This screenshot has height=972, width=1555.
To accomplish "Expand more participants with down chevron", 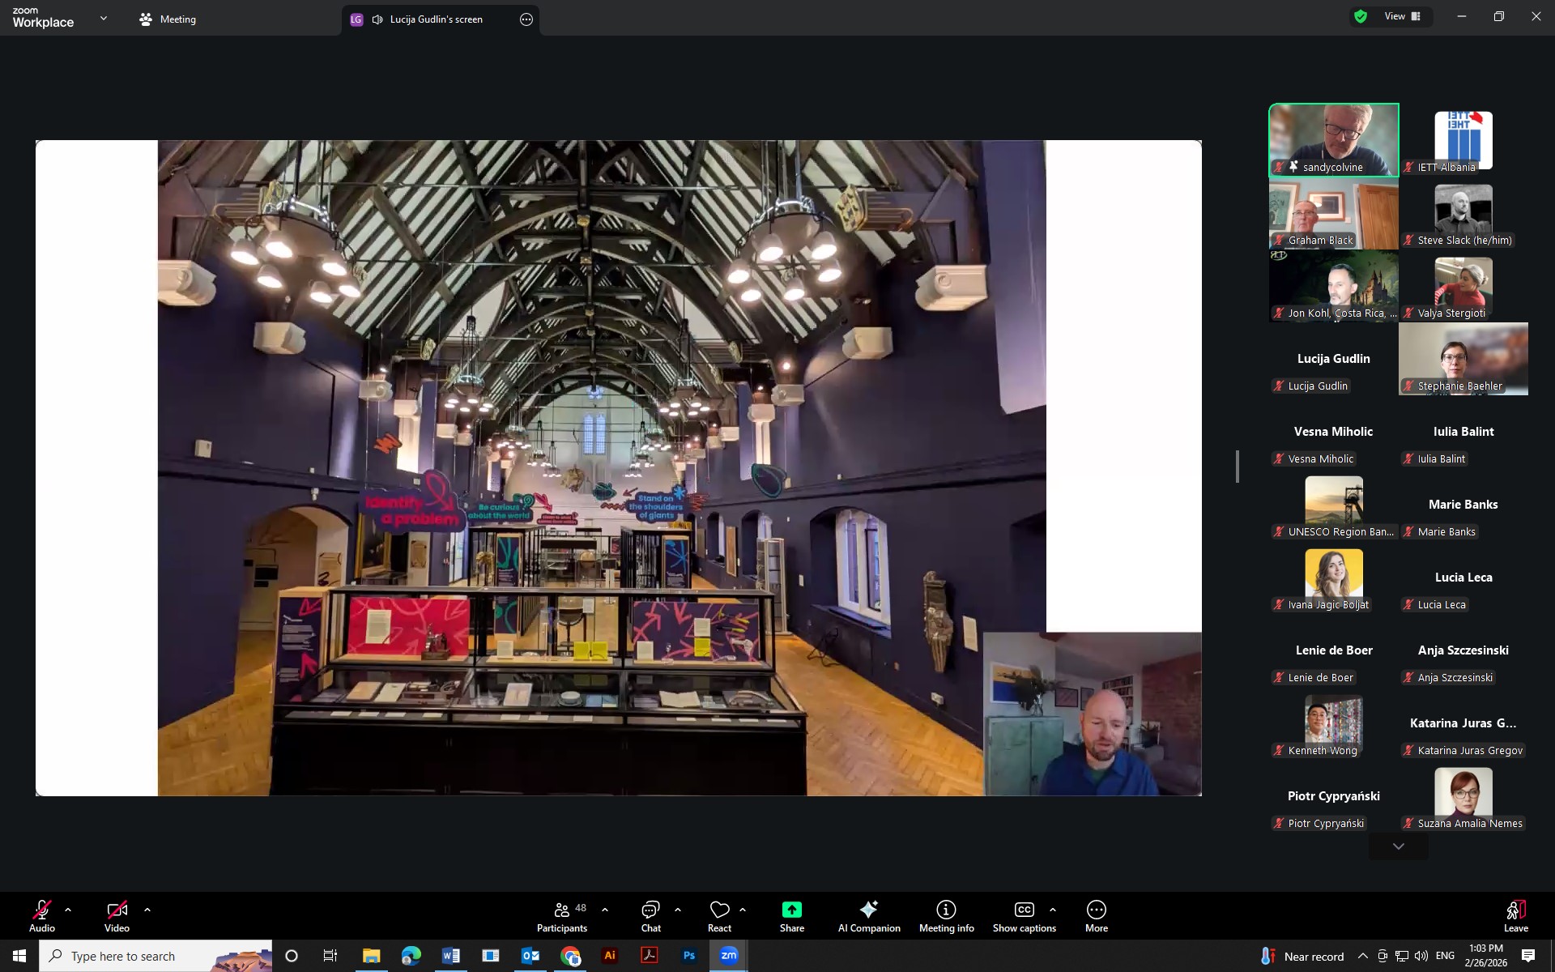I will pyautogui.click(x=1398, y=846).
